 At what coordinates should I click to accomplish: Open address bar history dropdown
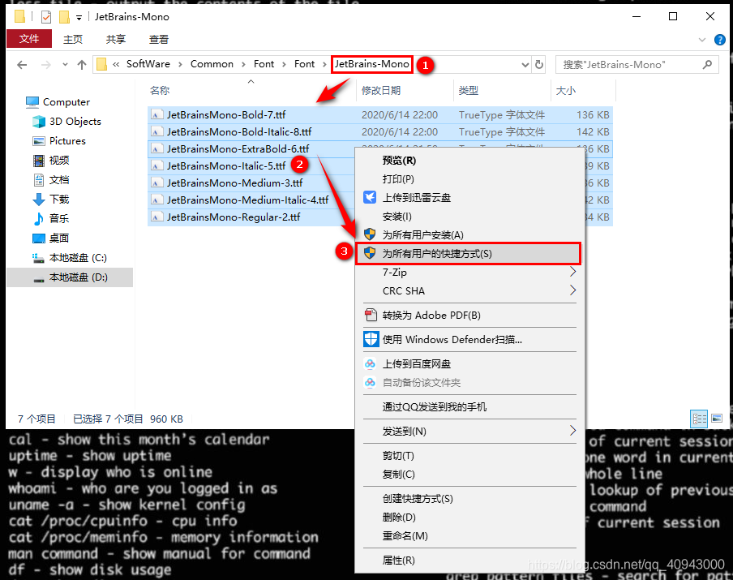(525, 65)
